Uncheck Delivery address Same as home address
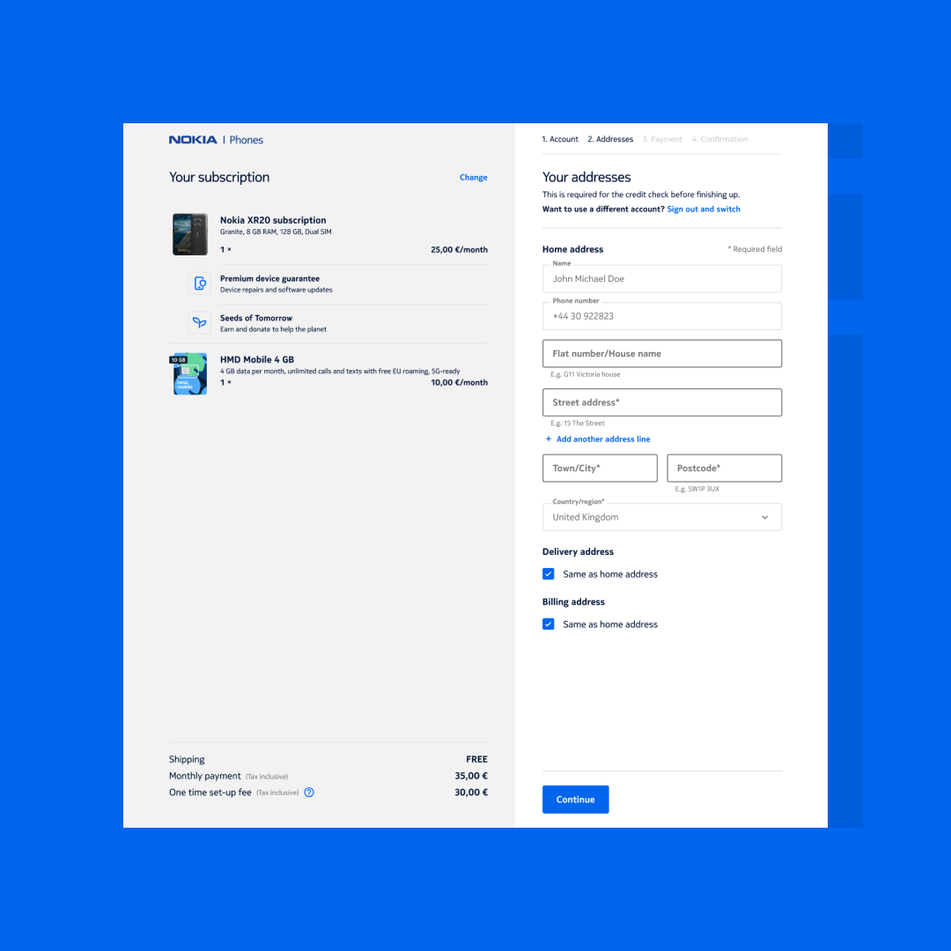The height and width of the screenshot is (951, 951). pyautogui.click(x=549, y=574)
